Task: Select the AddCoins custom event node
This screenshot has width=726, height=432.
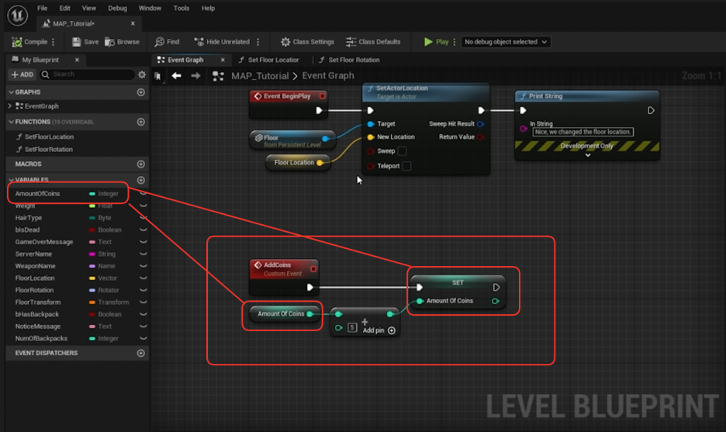Action: pos(285,276)
